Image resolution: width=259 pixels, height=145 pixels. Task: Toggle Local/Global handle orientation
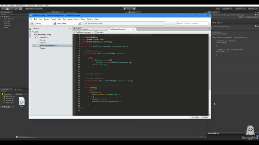39,9
